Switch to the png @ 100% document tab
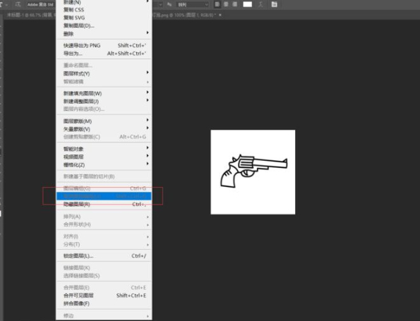Viewport: 420px width, 321px height. click(184, 15)
